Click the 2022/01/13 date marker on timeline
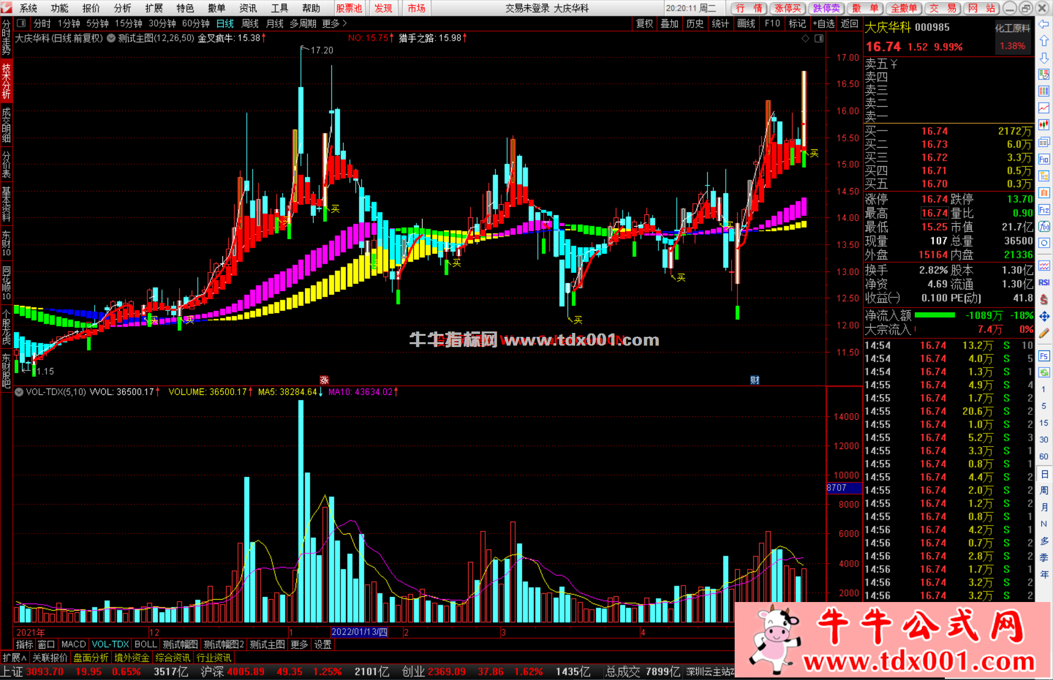 coord(359,632)
